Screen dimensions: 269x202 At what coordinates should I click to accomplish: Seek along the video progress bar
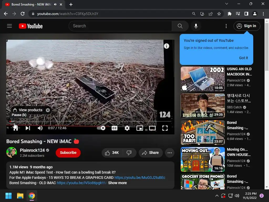pos(90,122)
